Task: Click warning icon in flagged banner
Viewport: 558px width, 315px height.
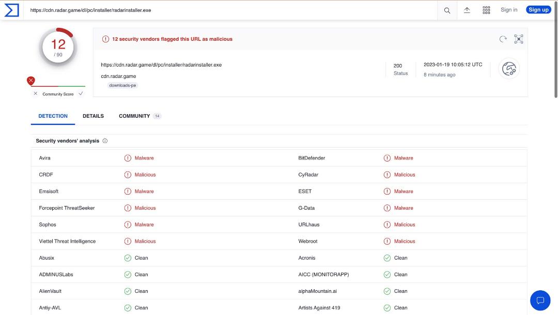Action: pyautogui.click(x=106, y=39)
